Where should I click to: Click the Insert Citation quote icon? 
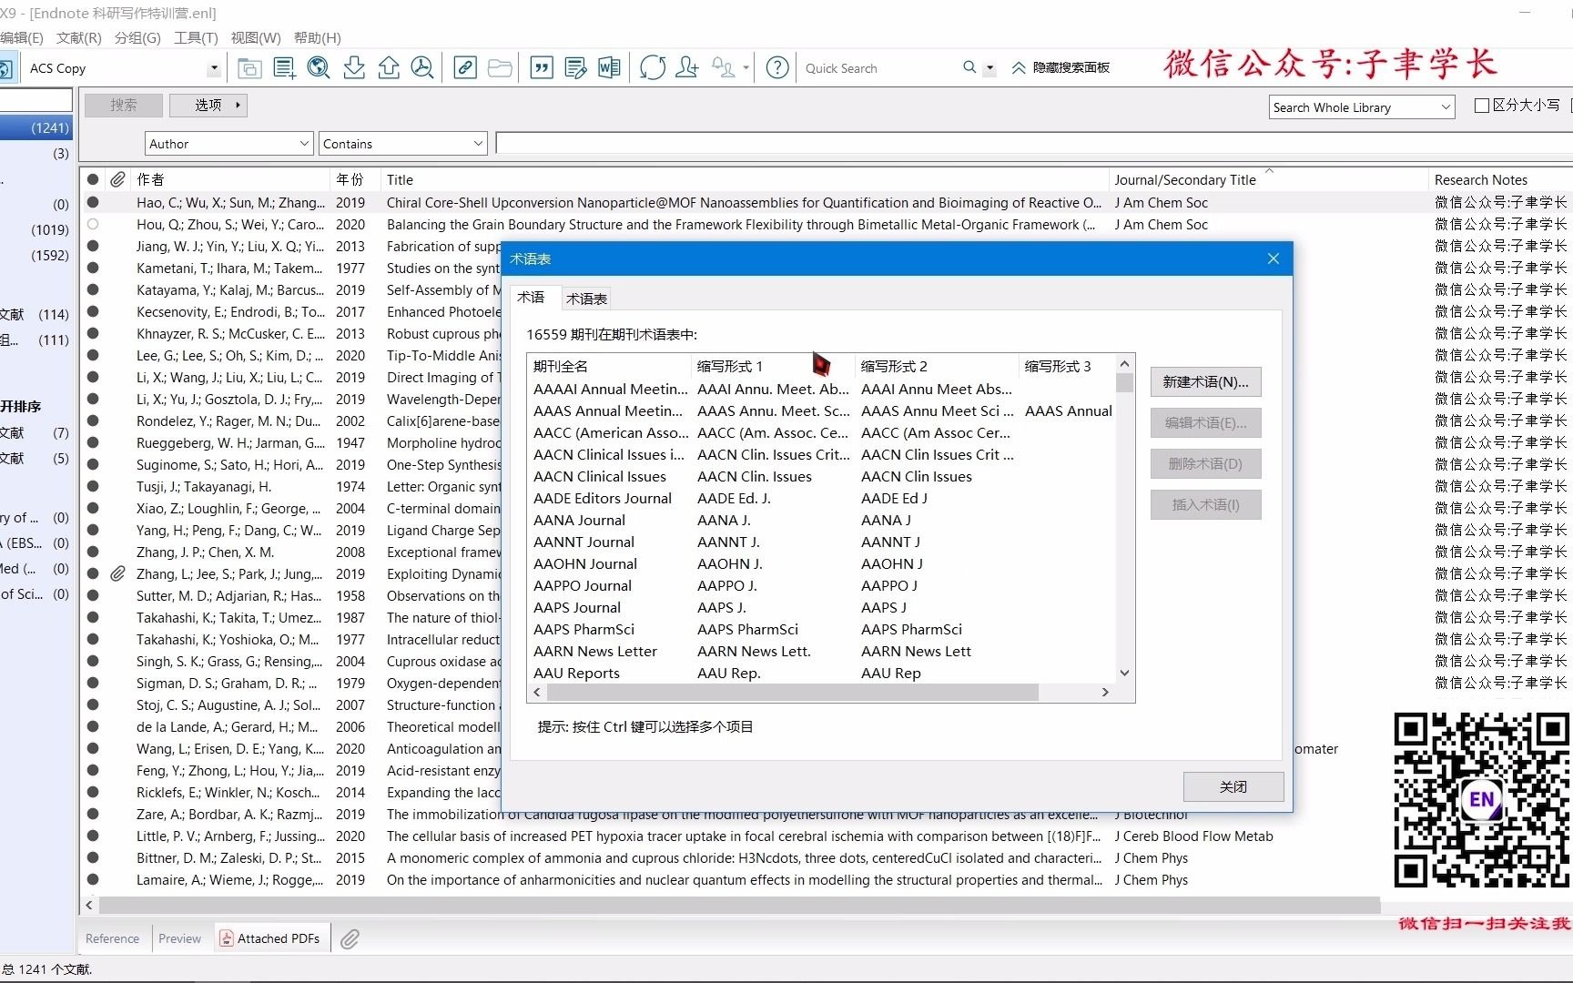pos(542,68)
